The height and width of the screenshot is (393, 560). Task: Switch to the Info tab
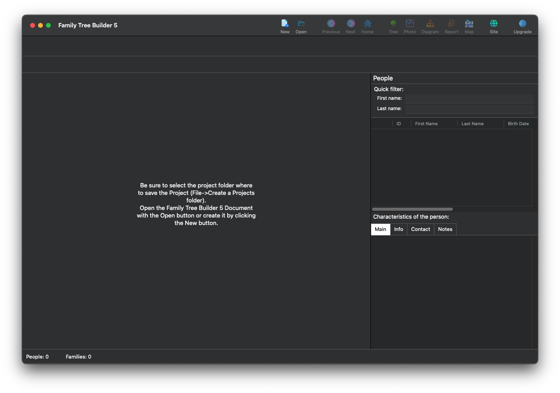click(399, 229)
